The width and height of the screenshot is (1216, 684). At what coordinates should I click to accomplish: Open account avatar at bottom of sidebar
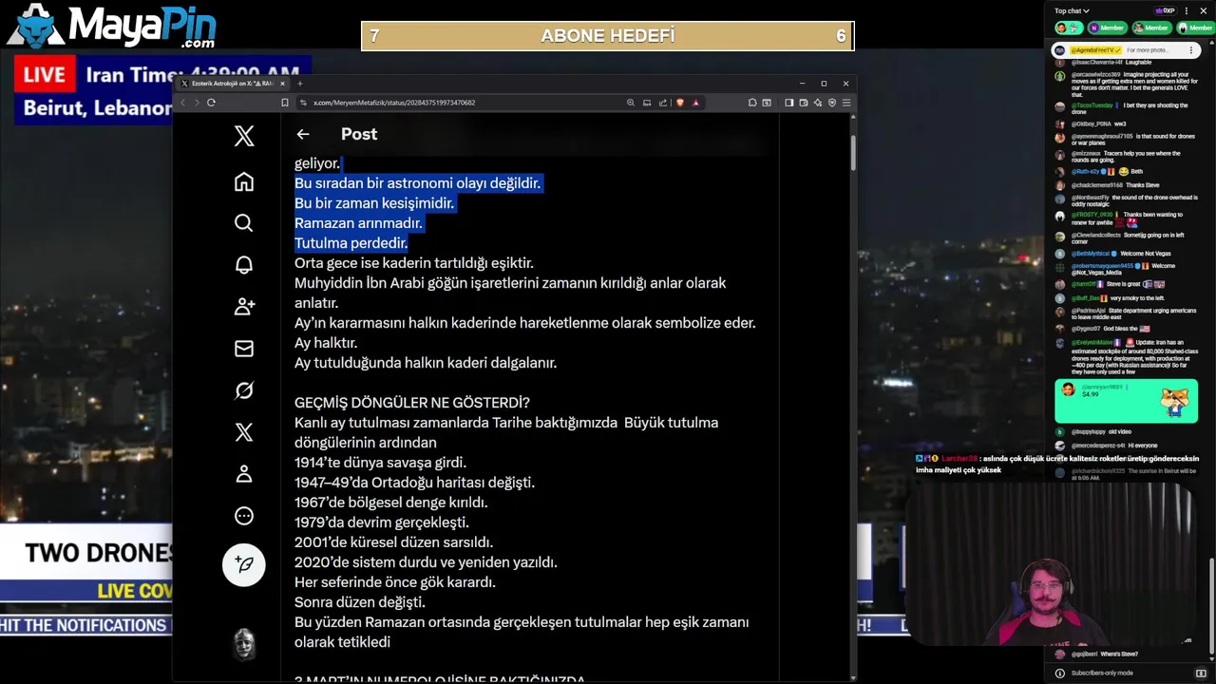244,644
